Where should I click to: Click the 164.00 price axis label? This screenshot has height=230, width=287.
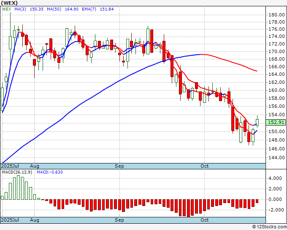(x=276, y=74)
